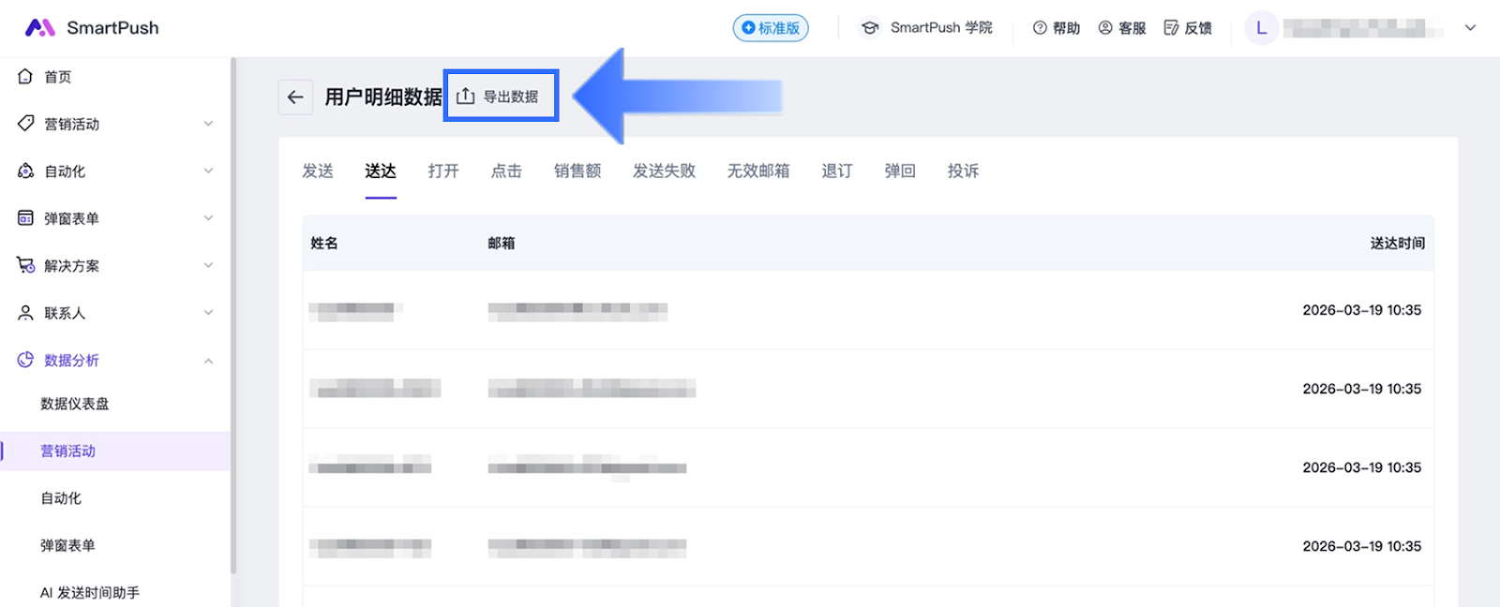The height and width of the screenshot is (607, 1500).
Task: Open 客服 customer service
Action: tap(1122, 28)
